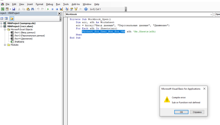This screenshot has width=220, height=125.
Task: Click the Toolbox icon in toolbar
Action: [80, 9]
